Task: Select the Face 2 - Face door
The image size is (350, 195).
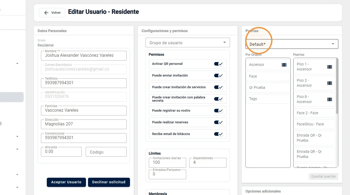Action: [x=315, y=113]
